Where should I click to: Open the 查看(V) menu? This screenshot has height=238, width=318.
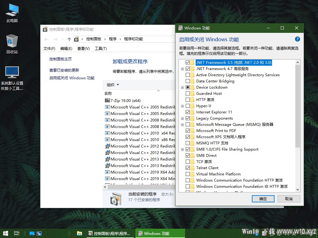pyautogui.click(x=83, y=49)
